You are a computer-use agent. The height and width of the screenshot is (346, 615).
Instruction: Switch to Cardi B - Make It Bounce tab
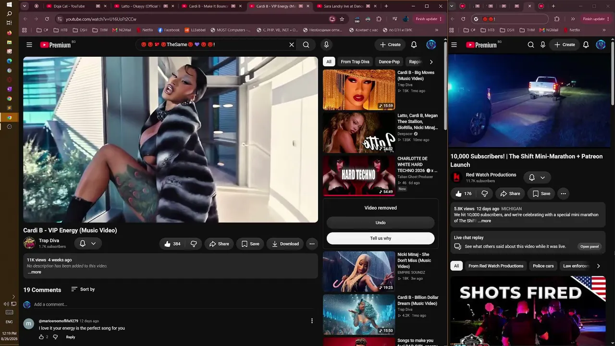(208, 6)
